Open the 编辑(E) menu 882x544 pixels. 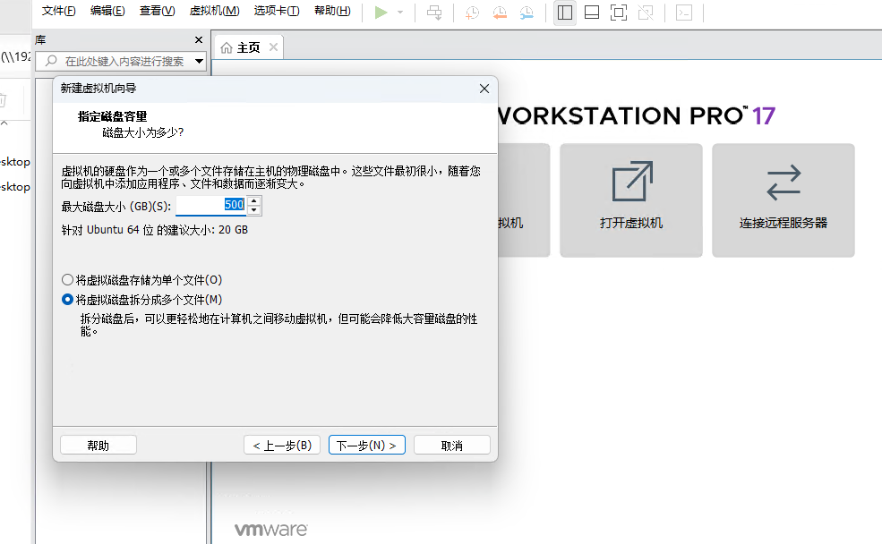(x=107, y=11)
